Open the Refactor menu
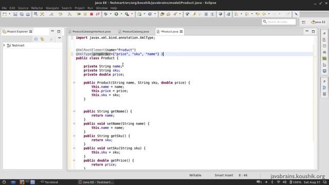 pos(37,8)
